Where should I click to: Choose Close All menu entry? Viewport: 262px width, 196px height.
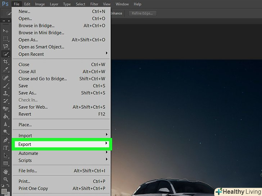61,71
